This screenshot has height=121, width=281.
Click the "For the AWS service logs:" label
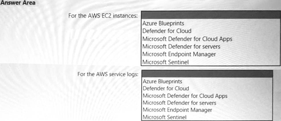pos(108,74)
